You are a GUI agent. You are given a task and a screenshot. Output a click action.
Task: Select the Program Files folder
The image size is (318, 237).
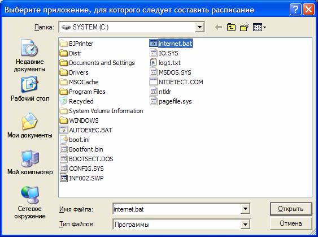82,92
